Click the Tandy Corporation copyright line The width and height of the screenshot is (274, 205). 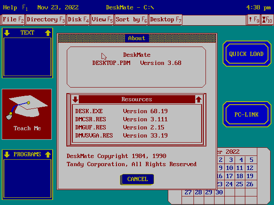(x=131, y=164)
